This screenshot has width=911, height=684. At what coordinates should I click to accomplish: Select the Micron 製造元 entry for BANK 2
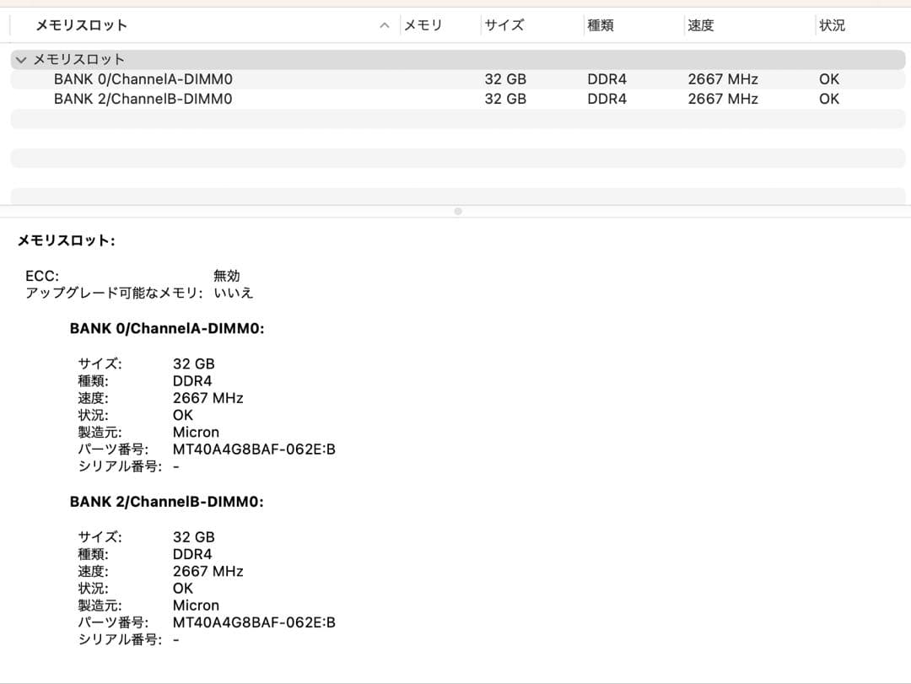pyautogui.click(x=196, y=605)
